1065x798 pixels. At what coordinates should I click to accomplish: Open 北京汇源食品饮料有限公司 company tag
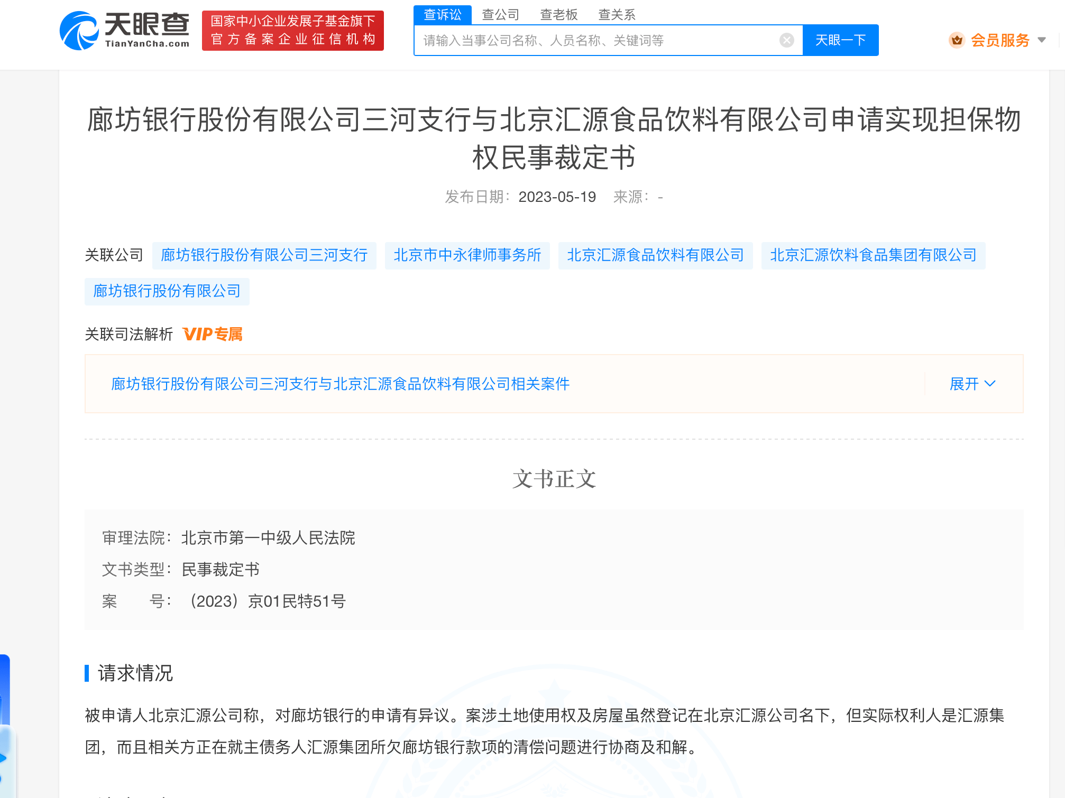(656, 256)
